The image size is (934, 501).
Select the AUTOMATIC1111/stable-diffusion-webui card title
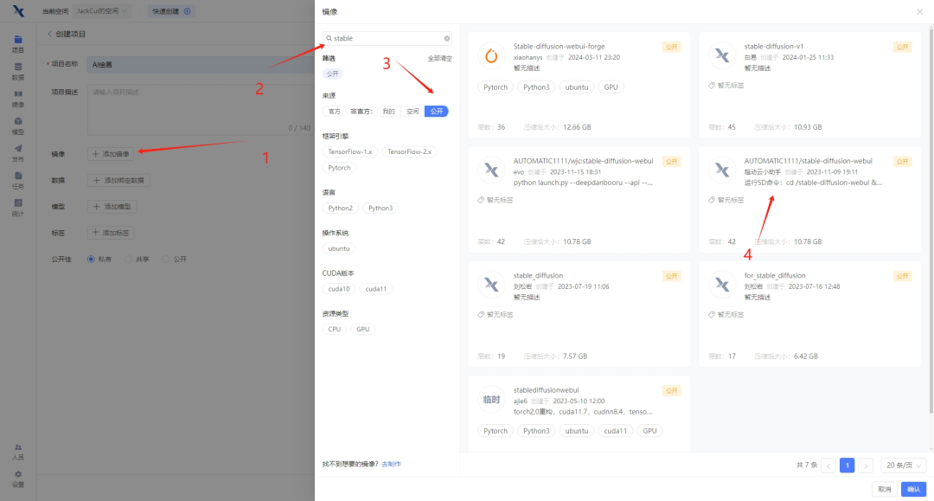(808, 161)
